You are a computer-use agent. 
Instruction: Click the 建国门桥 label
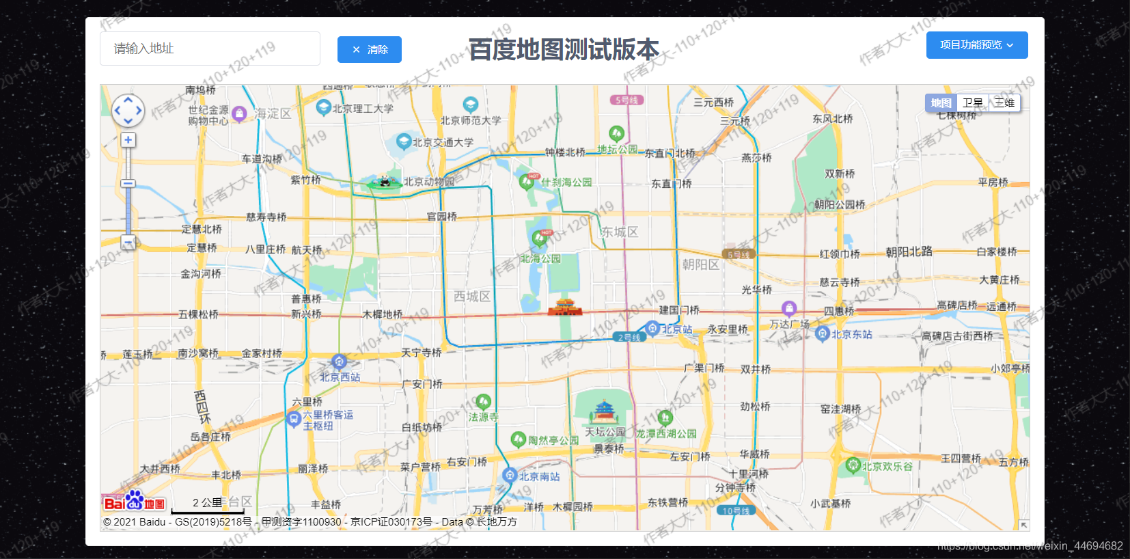click(679, 310)
